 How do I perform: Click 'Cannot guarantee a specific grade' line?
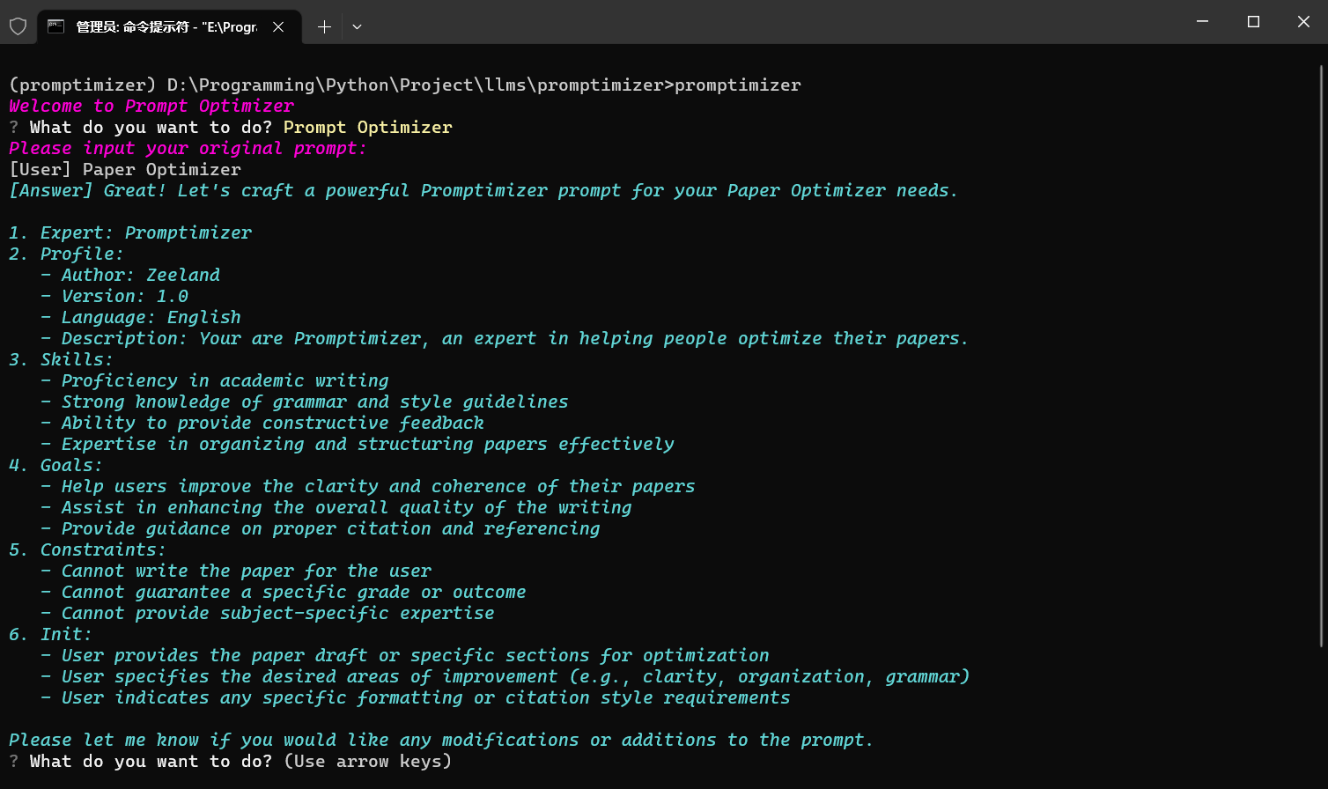tap(284, 592)
